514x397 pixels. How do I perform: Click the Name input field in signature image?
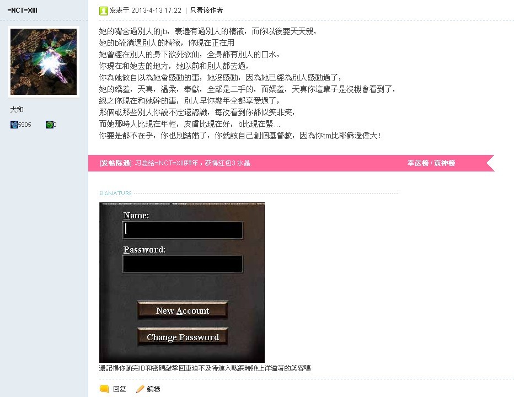coord(183,230)
